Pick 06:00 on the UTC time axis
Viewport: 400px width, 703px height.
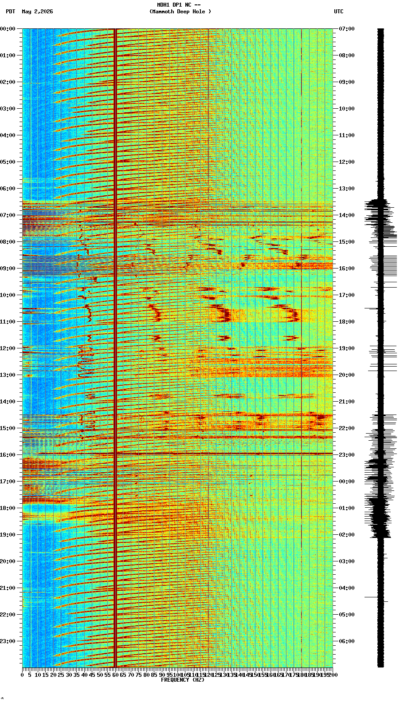point(347,641)
